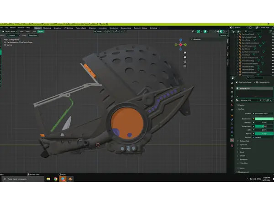Open the viewport Object menu
This screenshot has height=205, width=274.
coord(41,31)
